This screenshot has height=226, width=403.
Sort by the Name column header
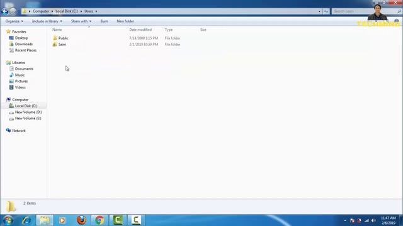coord(57,30)
